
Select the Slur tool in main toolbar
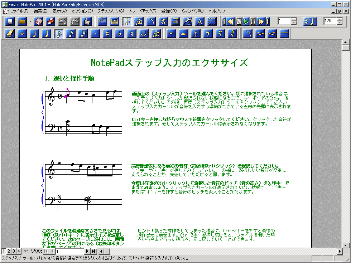coord(151,21)
